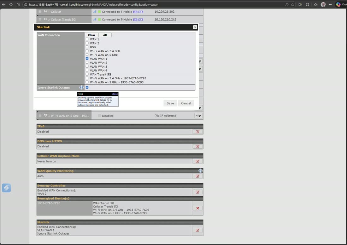Screen dimensions: 347x245
Task: Edit Synergy Controller settings
Action: tap(197, 192)
